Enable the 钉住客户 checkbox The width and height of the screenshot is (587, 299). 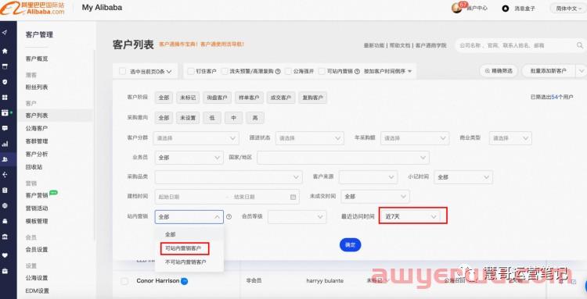click(x=190, y=71)
